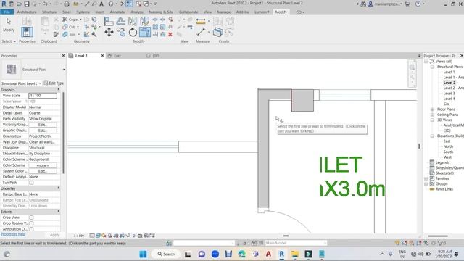
Task: Open the Massing & Site ribbon tab
Action: 161,12
